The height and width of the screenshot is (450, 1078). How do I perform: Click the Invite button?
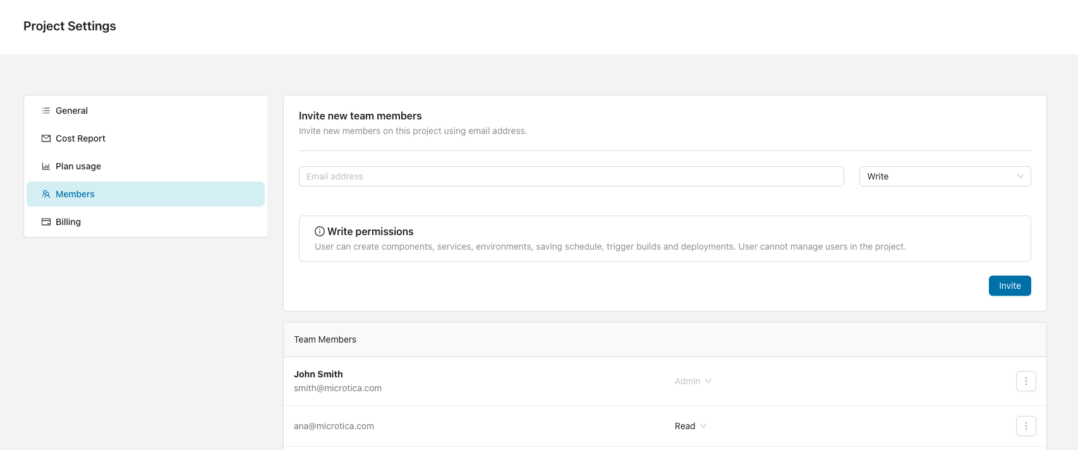pos(1010,286)
